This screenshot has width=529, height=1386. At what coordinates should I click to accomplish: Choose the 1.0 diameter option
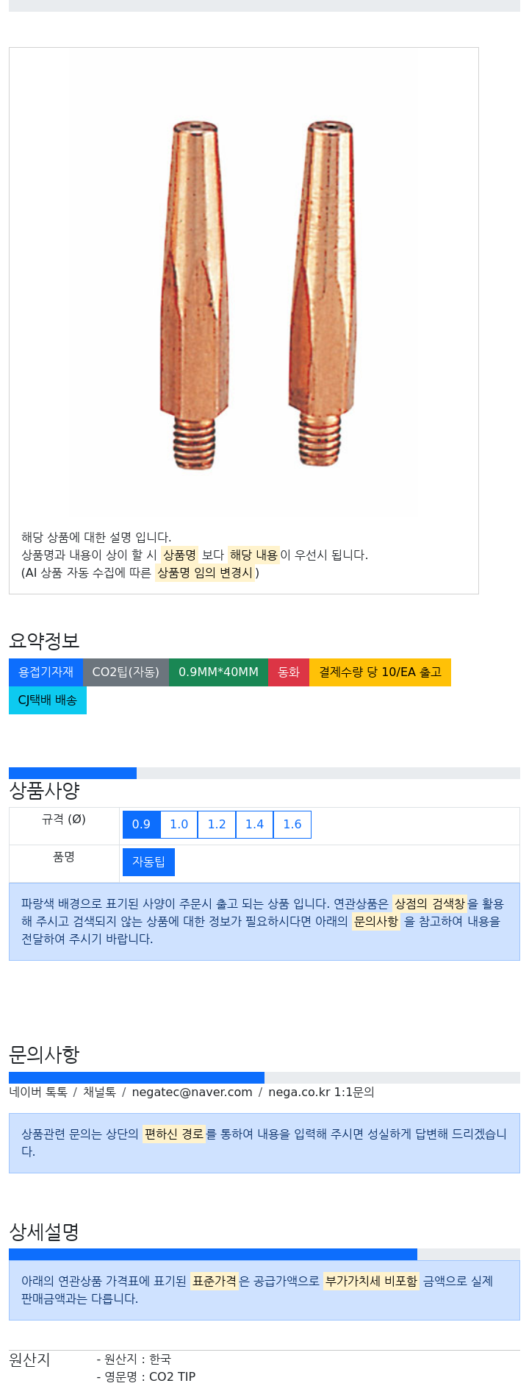[179, 825]
